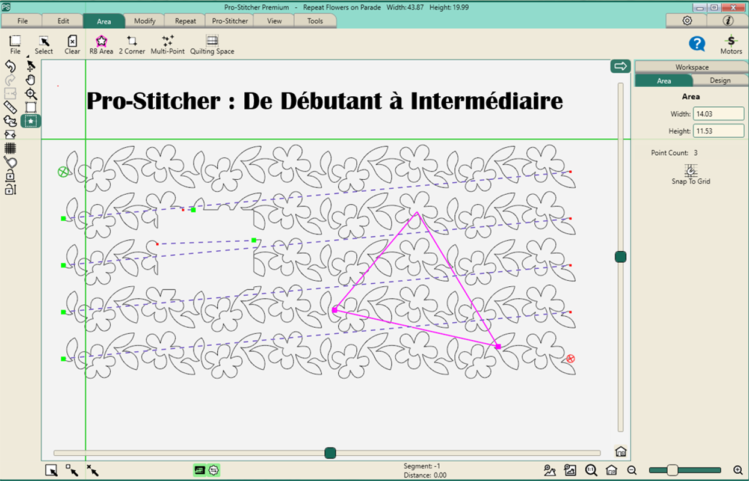Zoom in with plus magnifier
Screen dimensions: 749x481
pyautogui.click(x=738, y=470)
